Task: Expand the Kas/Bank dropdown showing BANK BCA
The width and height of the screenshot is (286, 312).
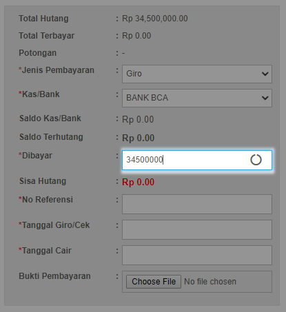Action: click(x=197, y=98)
